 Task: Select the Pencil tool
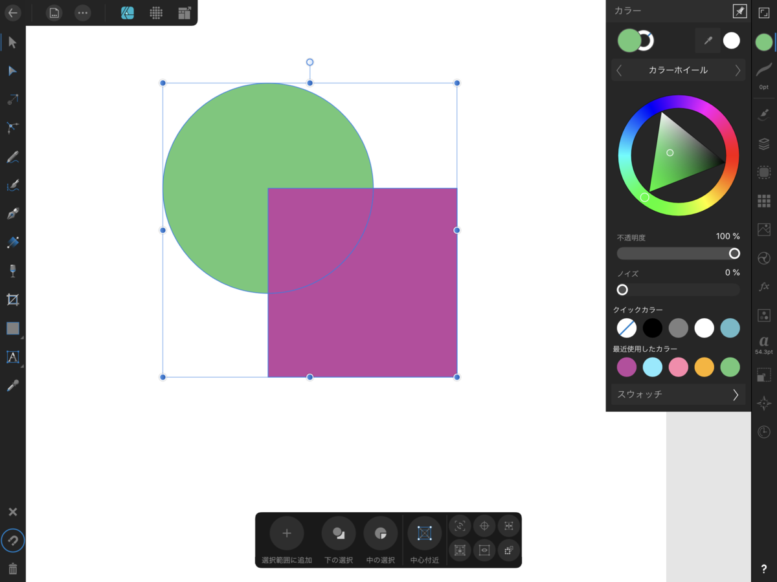click(12, 156)
